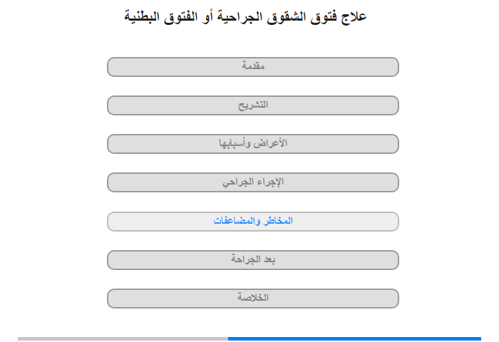Select the Summary (الخلاصة) menu entry

click(253, 299)
